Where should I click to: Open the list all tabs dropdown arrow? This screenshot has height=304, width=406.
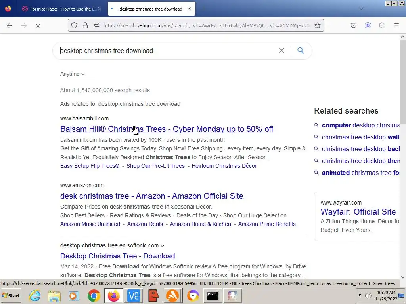click(x=361, y=9)
